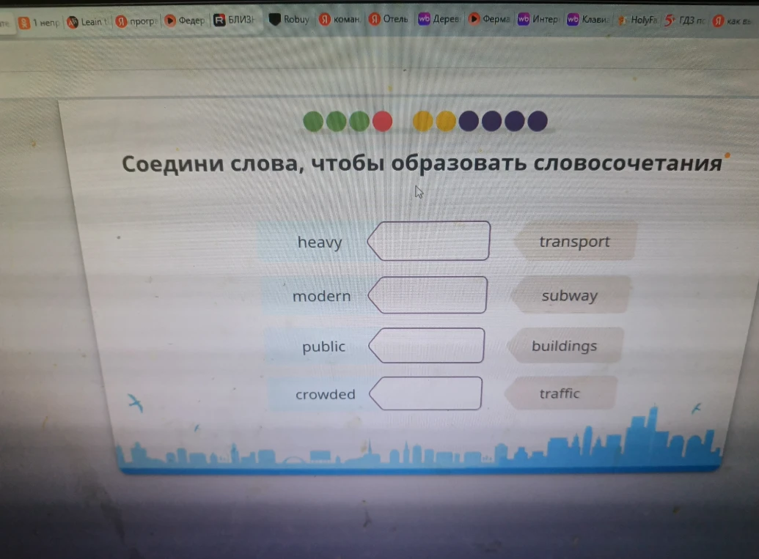Image resolution: width=759 pixels, height=559 pixels.
Task: Click the empty slot next to "modern"
Action: [x=428, y=295]
